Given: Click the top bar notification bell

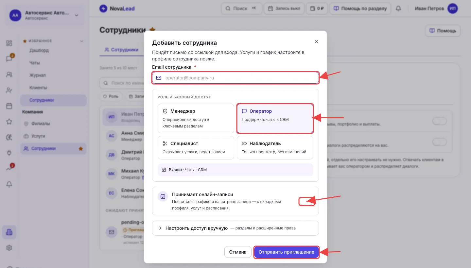Looking at the screenshot, I should (398, 9).
